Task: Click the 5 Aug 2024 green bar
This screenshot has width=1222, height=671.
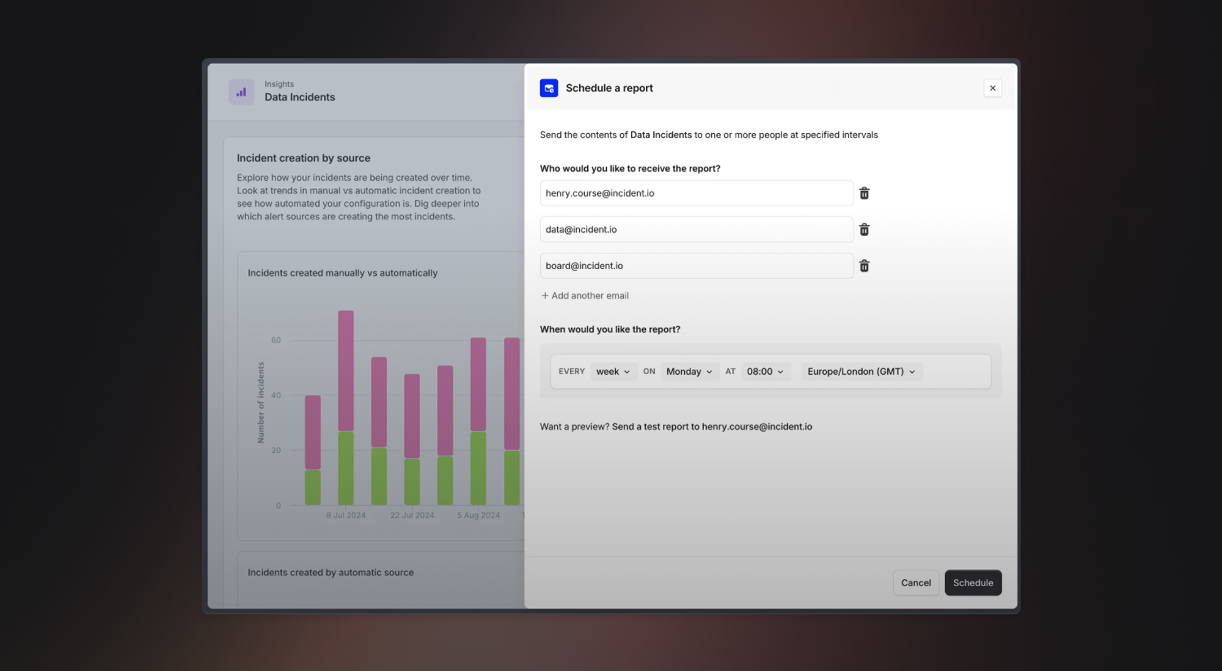Action: click(x=478, y=468)
